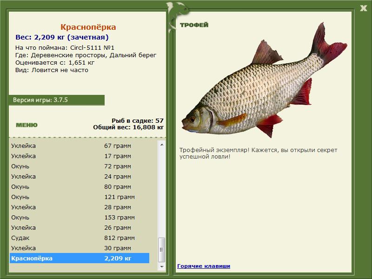
Task: Click the Вес: 2,209 кг (зачетная) line
Action: [x=62, y=37]
